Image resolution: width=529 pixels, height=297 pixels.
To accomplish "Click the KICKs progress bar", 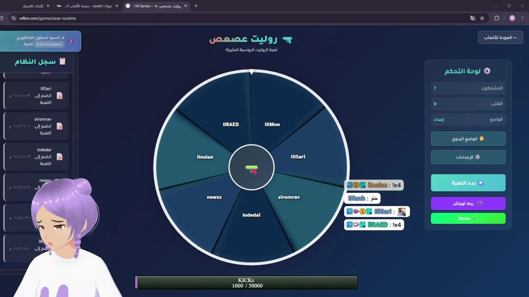I will click(x=246, y=283).
